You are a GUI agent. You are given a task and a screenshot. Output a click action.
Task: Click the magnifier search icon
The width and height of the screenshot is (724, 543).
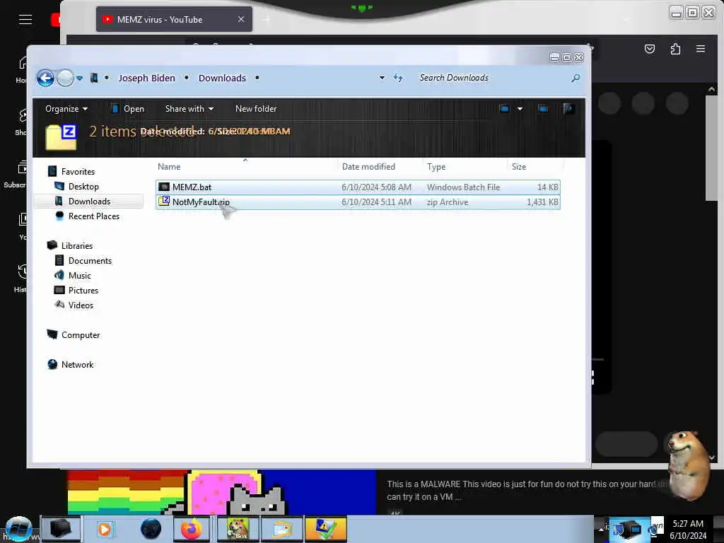576,78
